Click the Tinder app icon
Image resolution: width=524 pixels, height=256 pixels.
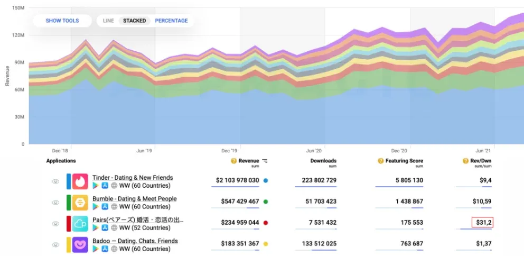(x=80, y=181)
